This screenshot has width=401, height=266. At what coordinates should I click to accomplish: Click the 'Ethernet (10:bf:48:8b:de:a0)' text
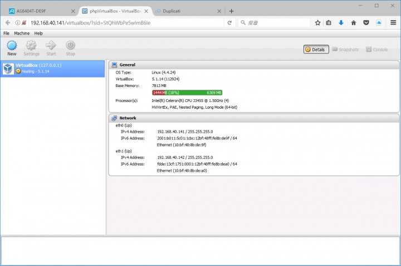[182, 171]
